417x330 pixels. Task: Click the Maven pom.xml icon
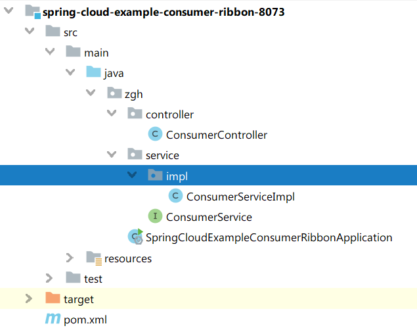(x=53, y=319)
